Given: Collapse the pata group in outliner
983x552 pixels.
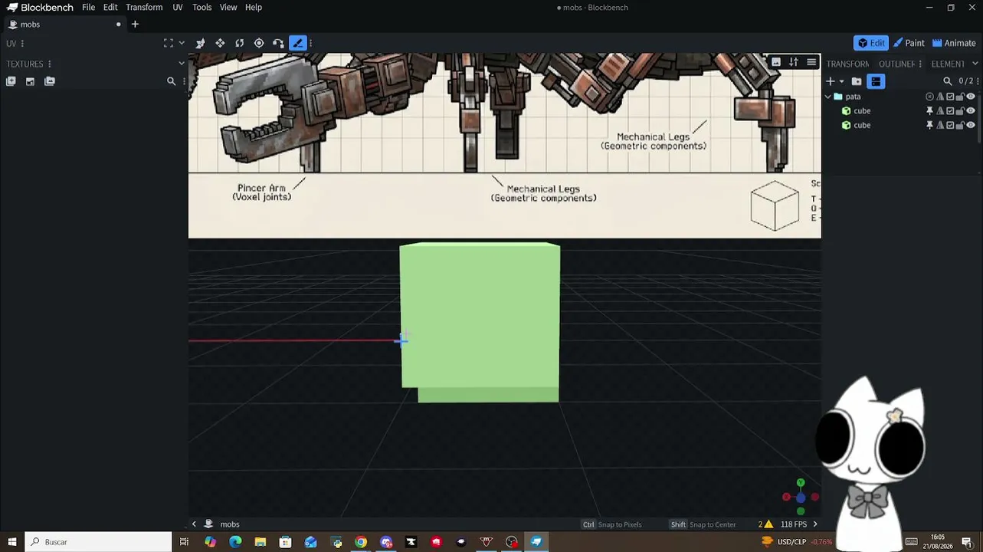Looking at the screenshot, I should [x=827, y=97].
